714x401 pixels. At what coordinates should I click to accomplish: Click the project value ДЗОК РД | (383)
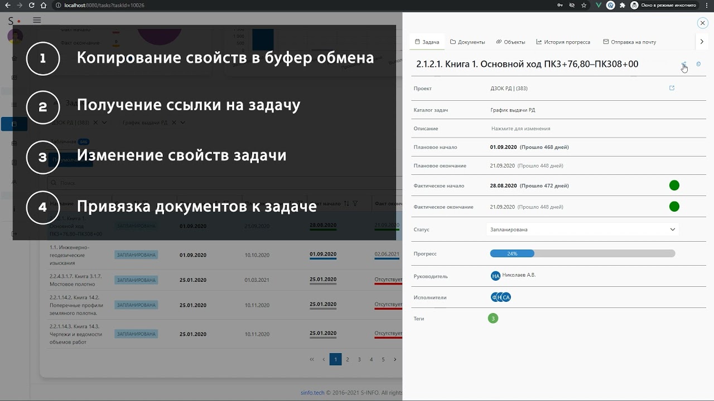point(509,89)
